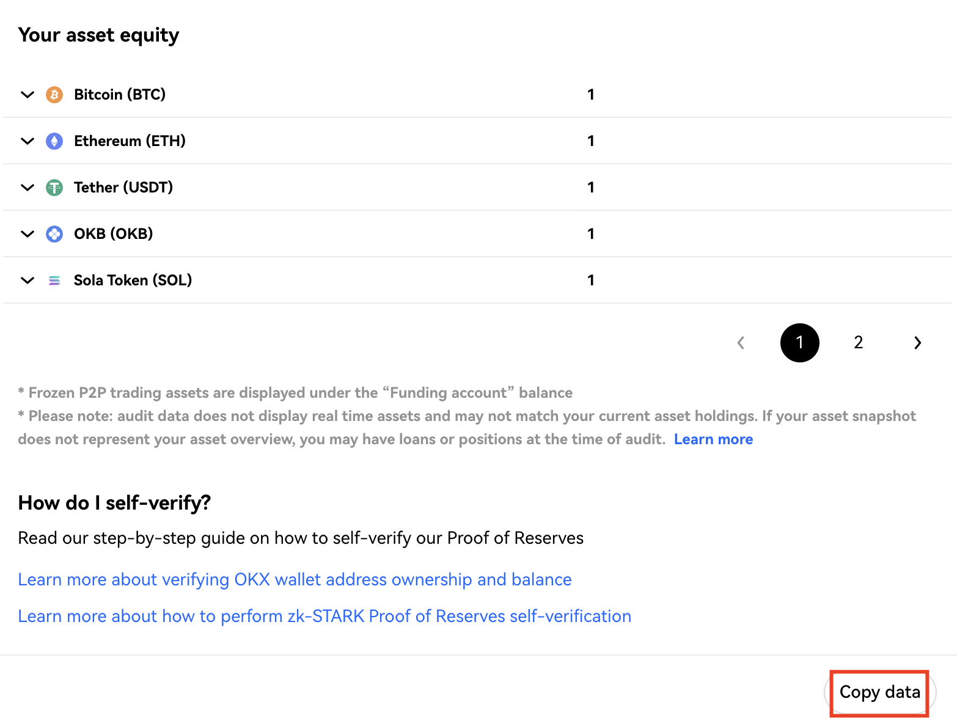Image resolution: width=957 pixels, height=721 pixels.
Task: Click the Ethereum coin icon
Action: [54, 141]
